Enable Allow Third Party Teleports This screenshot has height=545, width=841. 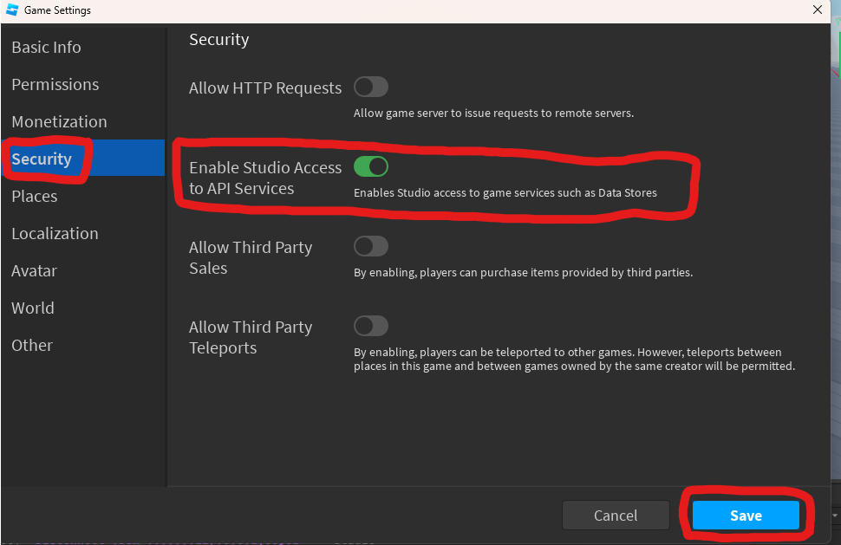(x=371, y=326)
